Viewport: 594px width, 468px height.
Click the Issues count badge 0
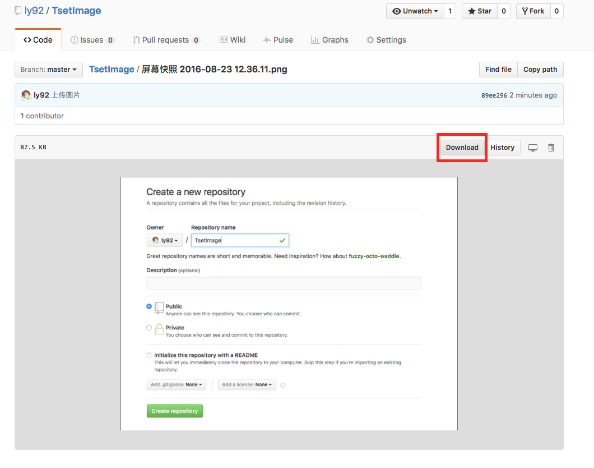[x=110, y=40]
